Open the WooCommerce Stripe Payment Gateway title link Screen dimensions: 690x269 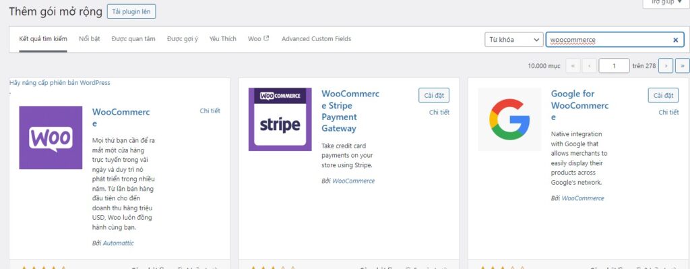pos(350,111)
